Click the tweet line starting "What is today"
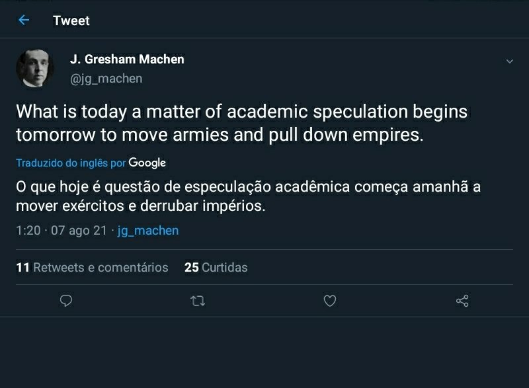 (241, 112)
